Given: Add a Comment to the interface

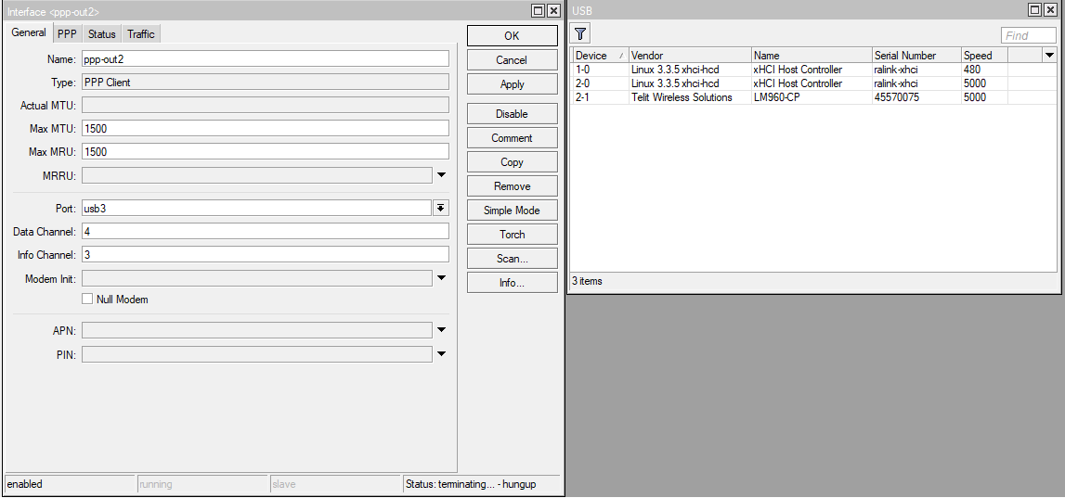Looking at the screenshot, I should click(513, 138).
